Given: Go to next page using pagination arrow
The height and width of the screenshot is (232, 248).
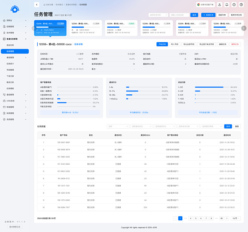Looking at the screenshot, I should (226, 218).
